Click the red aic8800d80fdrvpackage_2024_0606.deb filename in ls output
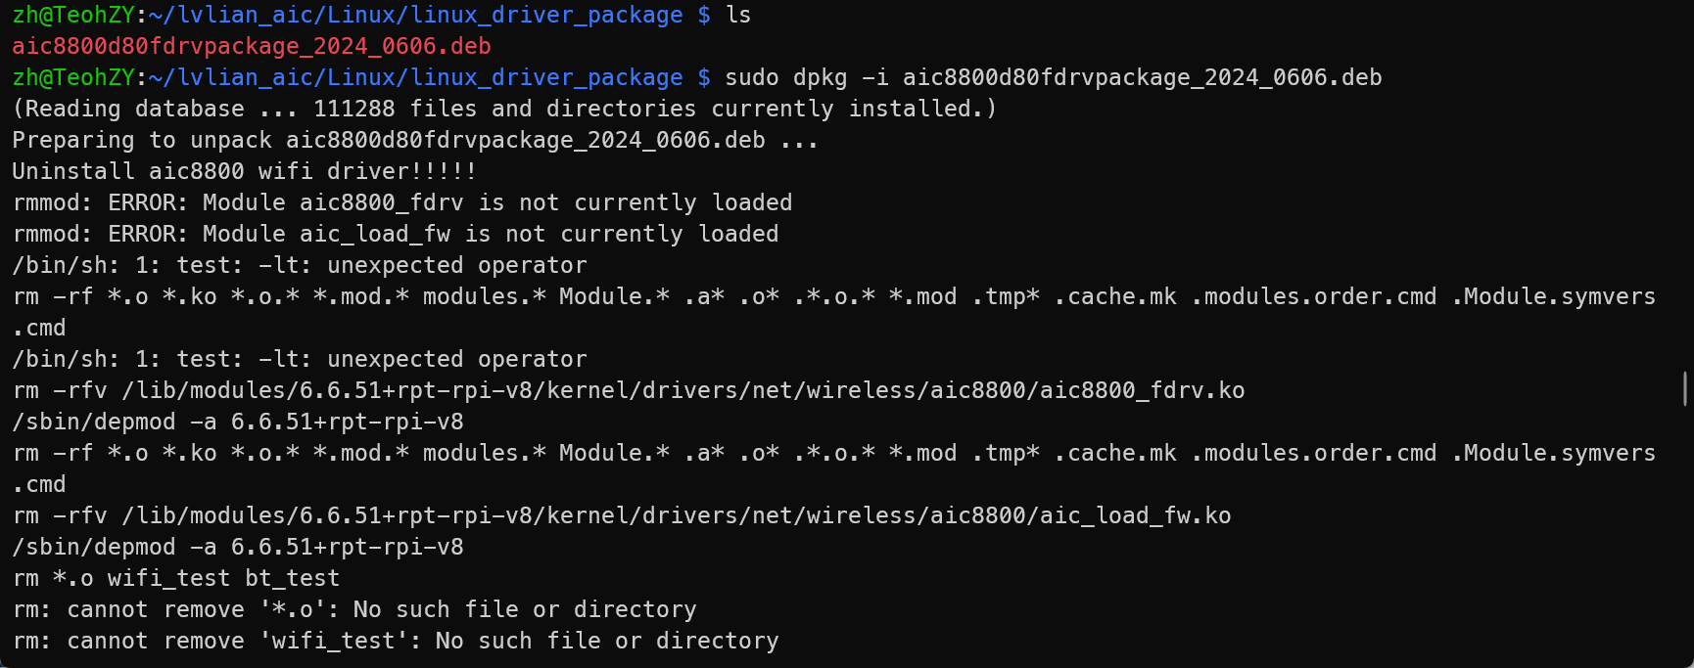The image size is (1694, 668). click(252, 47)
